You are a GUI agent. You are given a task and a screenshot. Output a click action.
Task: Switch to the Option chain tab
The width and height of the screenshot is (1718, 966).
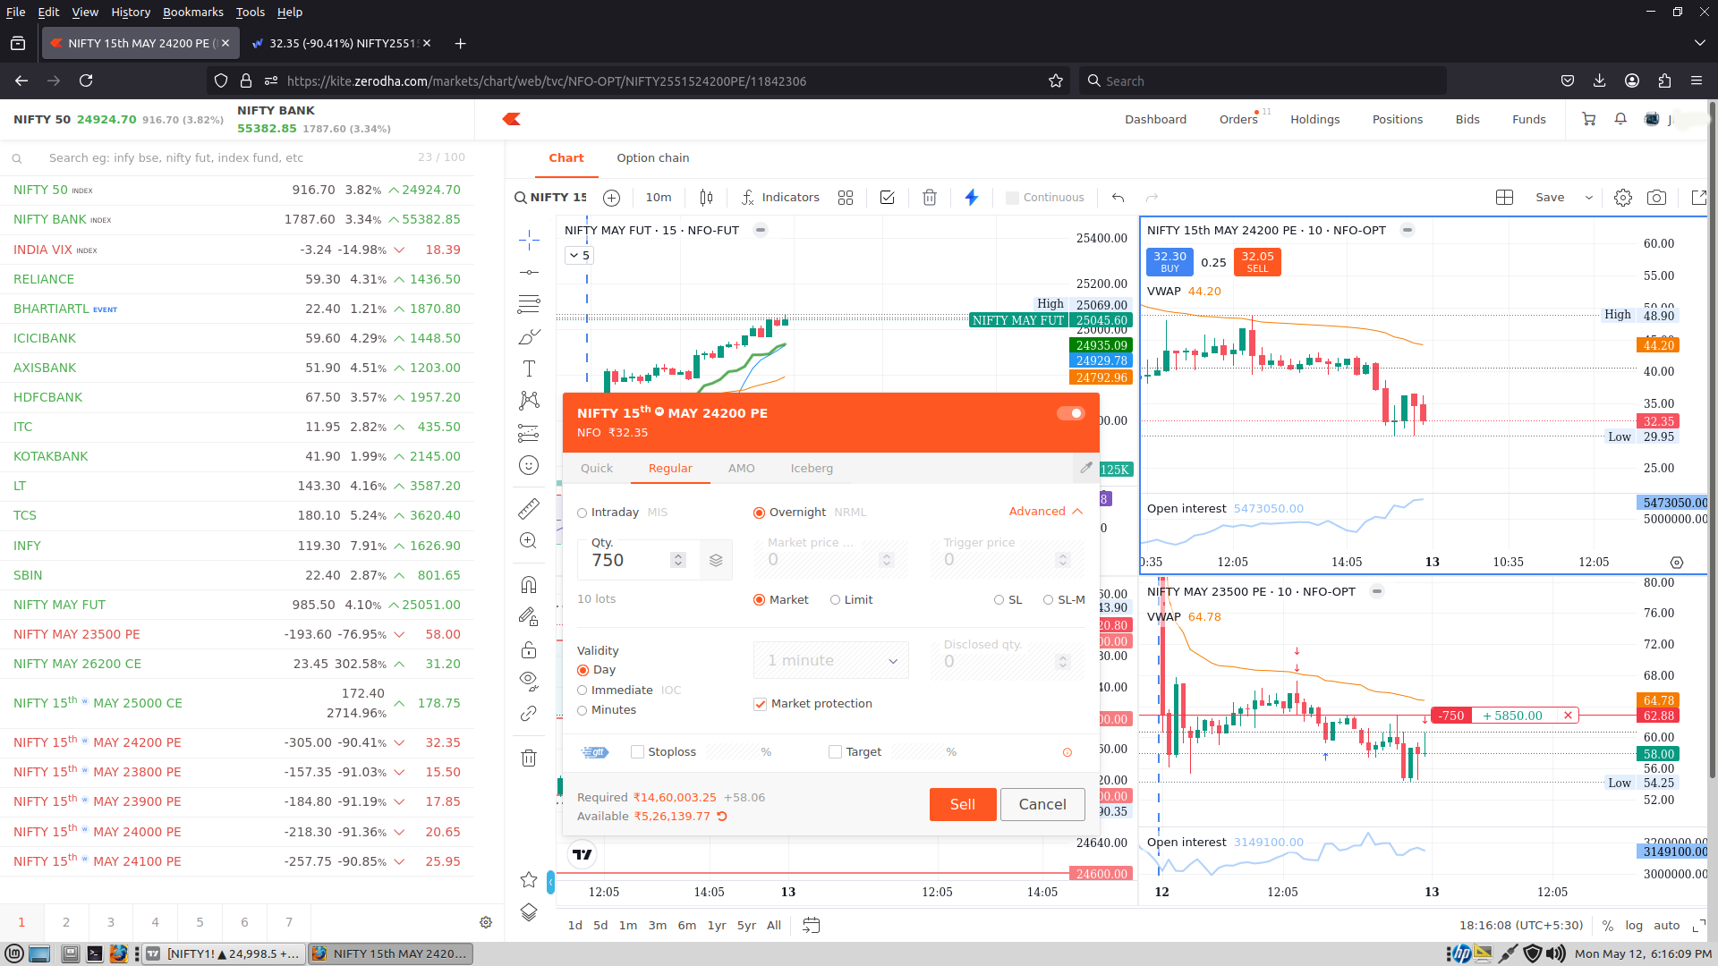[653, 158]
